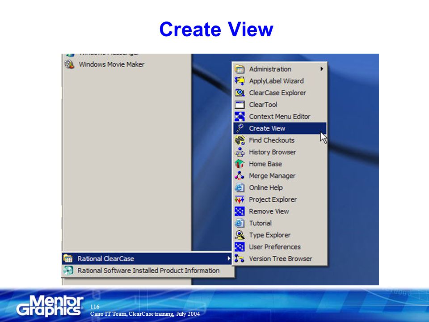Image resolution: width=429 pixels, height=322 pixels.
Task: Click the ApplyLabel Wizard icon
Action: [240, 81]
